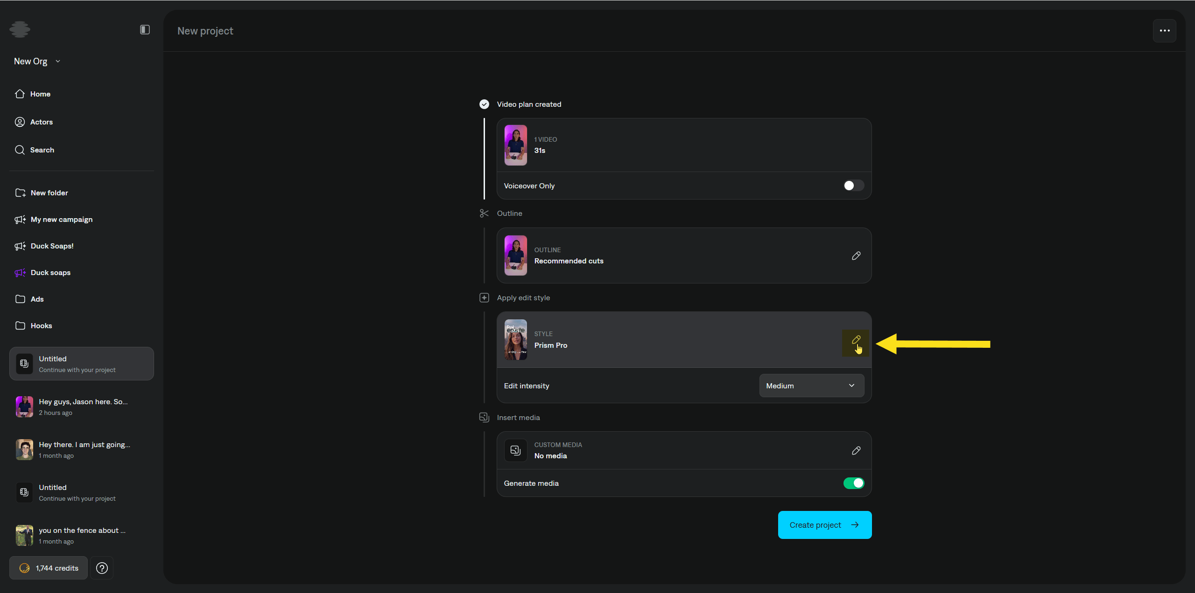Click the Prism Pro style name
The image size is (1195, 593).
click(551, 345)
